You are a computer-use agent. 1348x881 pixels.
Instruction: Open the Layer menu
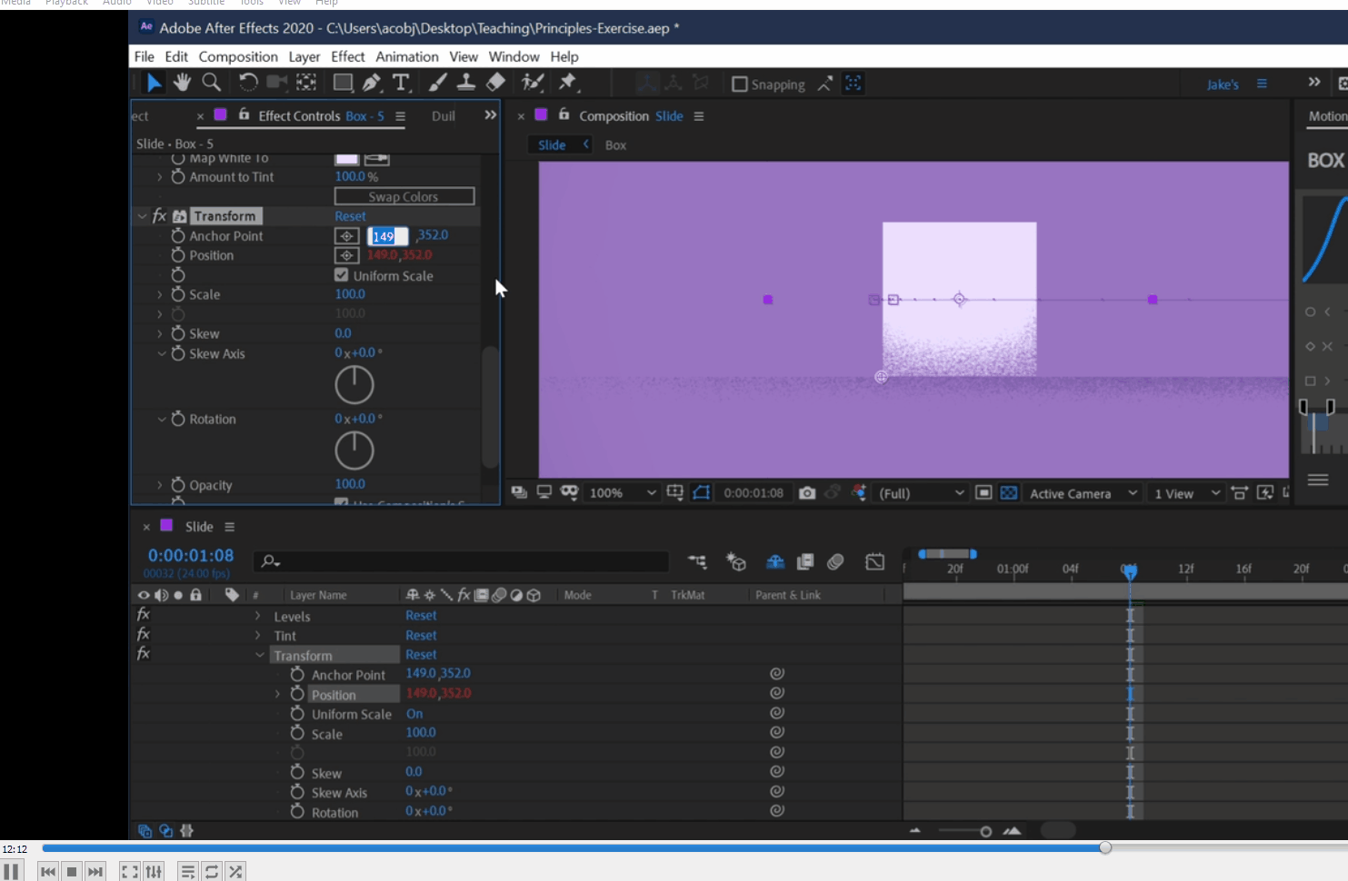tap(305, 56)
